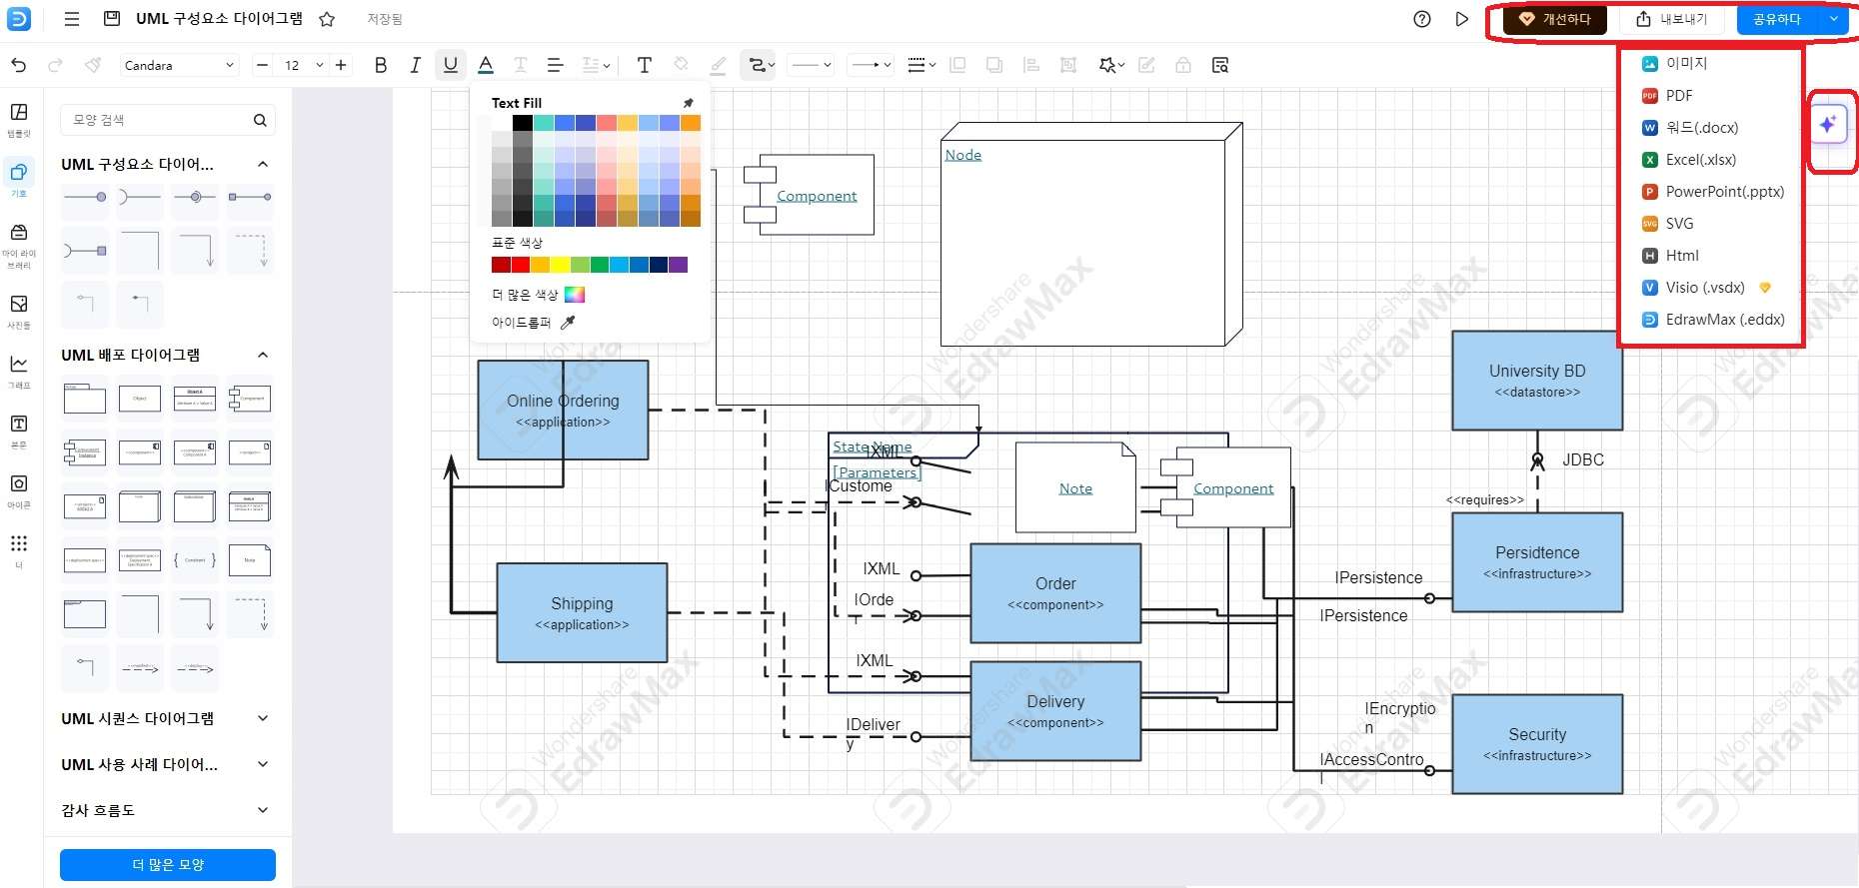Open more colors (더 많은 색상)
The image size is (1859, 888).
pyautogui.click(x=538, y=295)
